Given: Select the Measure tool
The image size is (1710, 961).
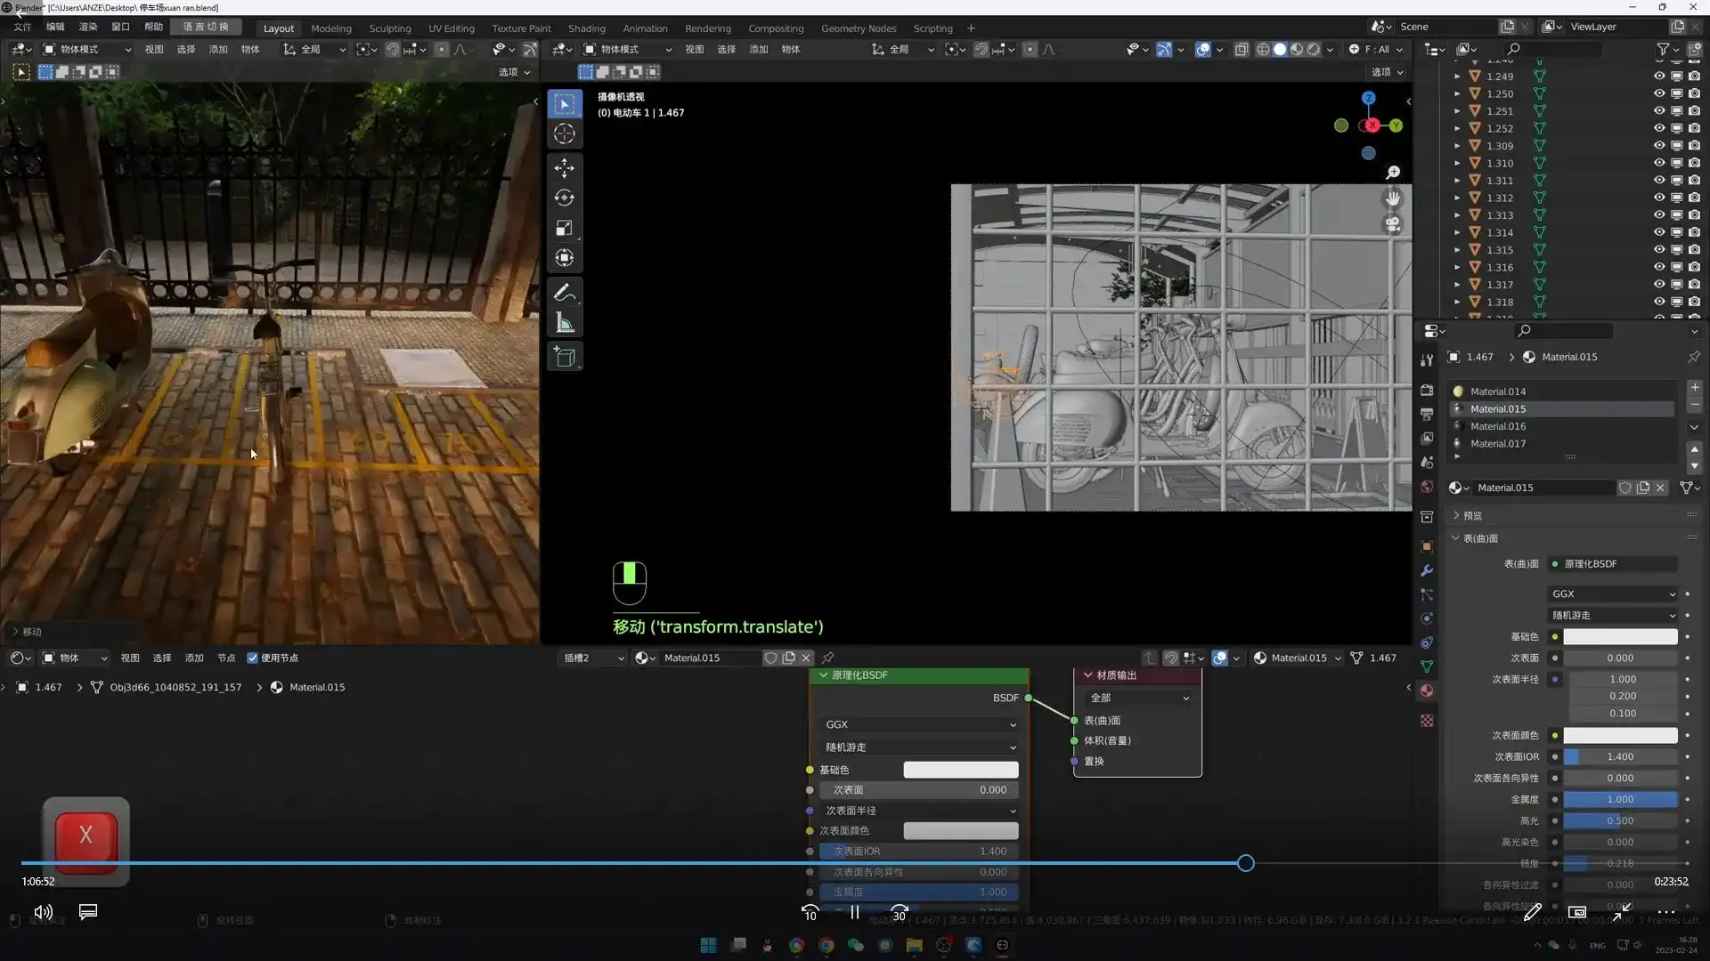Looking at the screenshot, I should pos(564,322).
